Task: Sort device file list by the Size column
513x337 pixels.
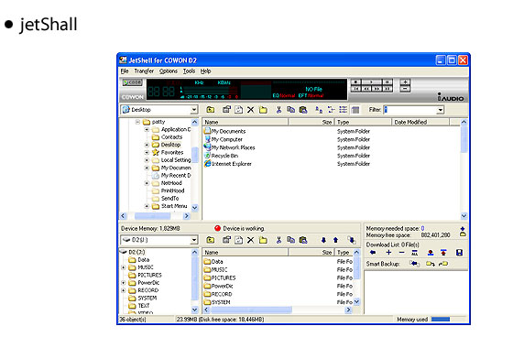Action: pyautogui.click(x=311, y=252)
